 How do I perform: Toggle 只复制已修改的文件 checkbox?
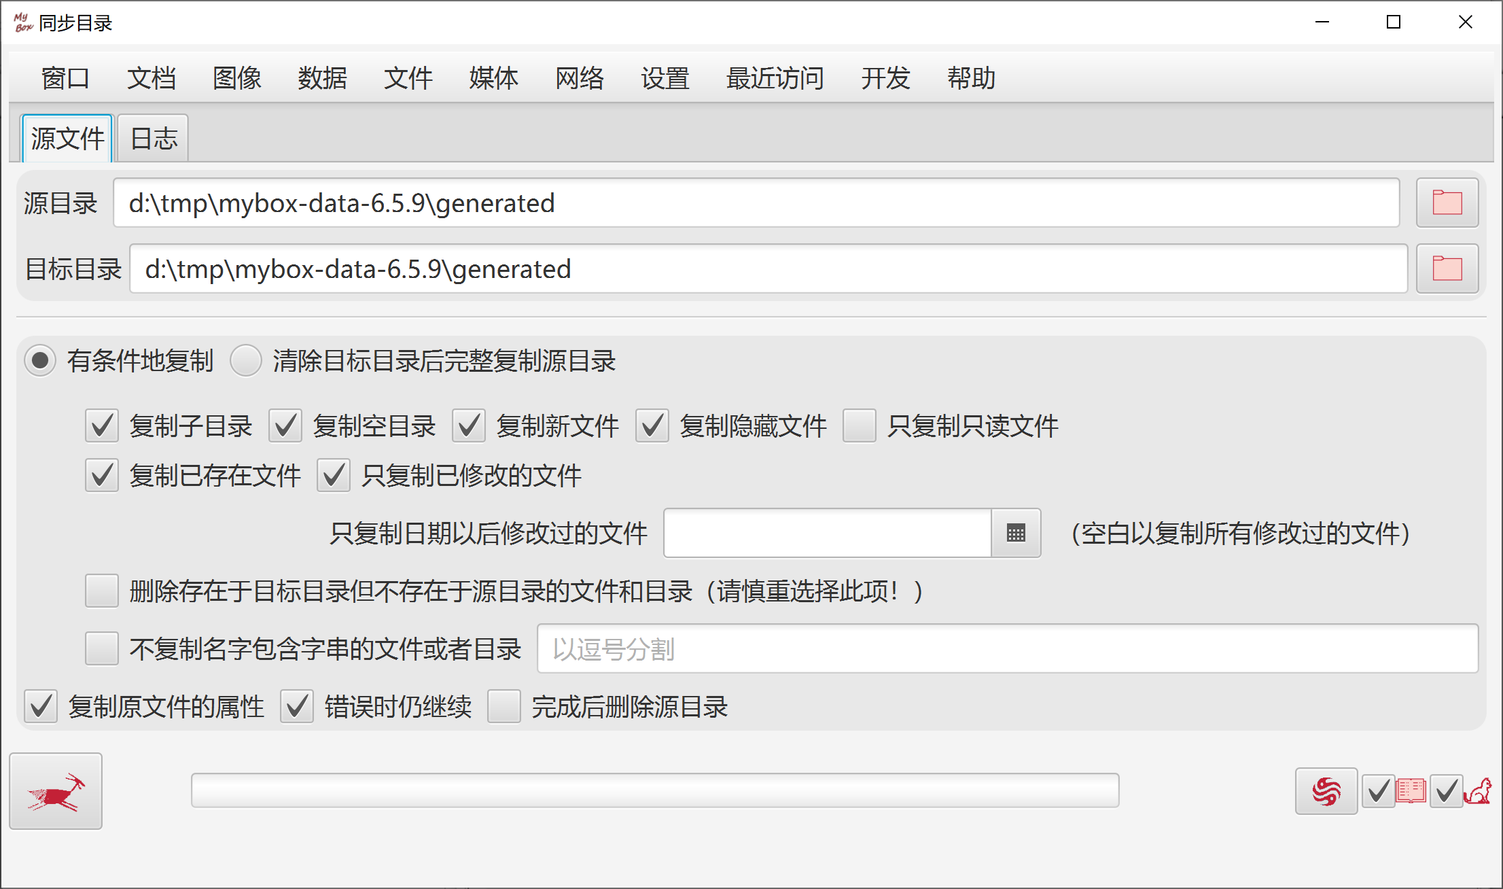point(334,475)
